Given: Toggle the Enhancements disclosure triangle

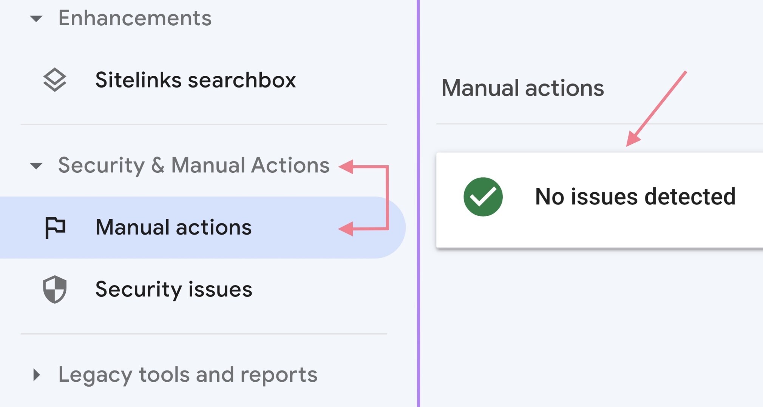Looking at the screenshot, I should click(x=36, y=18).
